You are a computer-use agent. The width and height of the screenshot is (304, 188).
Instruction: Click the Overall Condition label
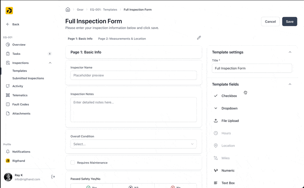click(82, 136)
